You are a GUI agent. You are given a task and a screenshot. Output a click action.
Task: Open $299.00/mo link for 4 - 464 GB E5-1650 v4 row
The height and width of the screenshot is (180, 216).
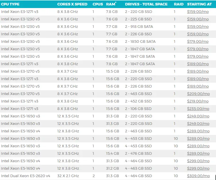[x=198, y=161]
